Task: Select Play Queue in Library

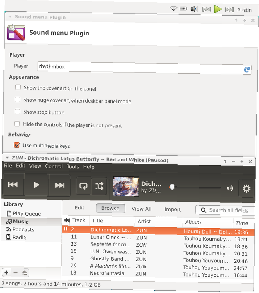Action: pyautogui.click(x=24, y=213)
